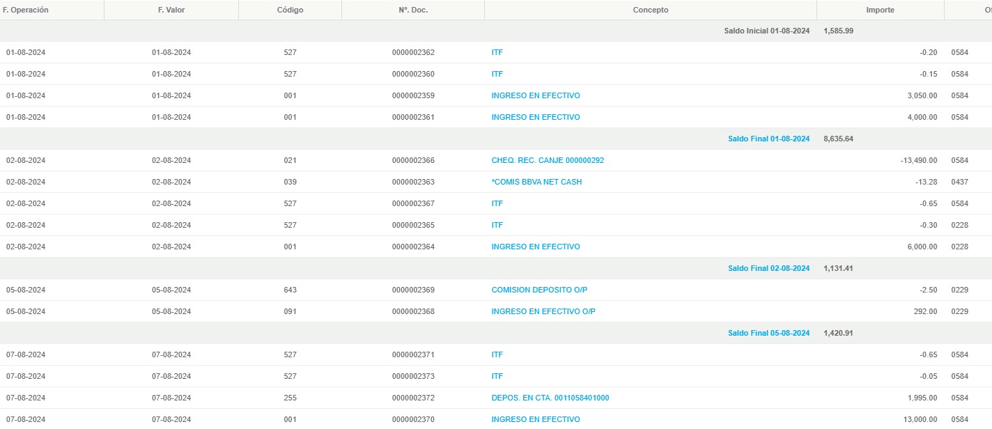
Task: Open INGRESO EN EFECTIVO for 3,050.00
Action: point(536,95)
